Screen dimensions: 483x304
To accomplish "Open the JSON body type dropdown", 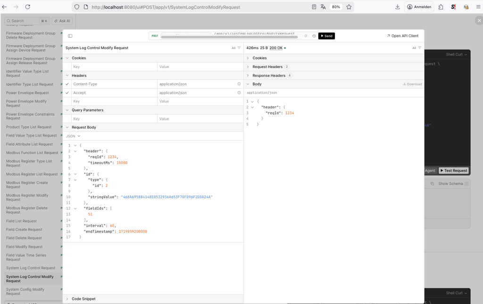I will (73, 136).
